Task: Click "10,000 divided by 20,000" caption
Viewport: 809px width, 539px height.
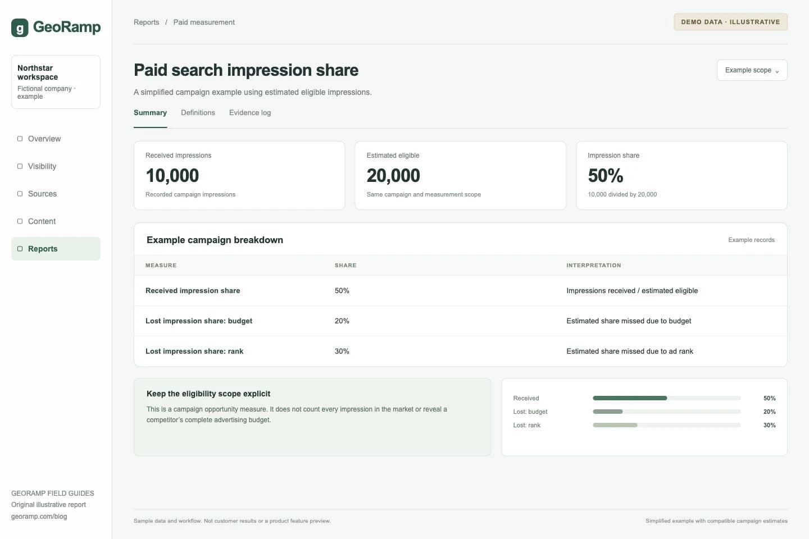Action: (622, 195)
